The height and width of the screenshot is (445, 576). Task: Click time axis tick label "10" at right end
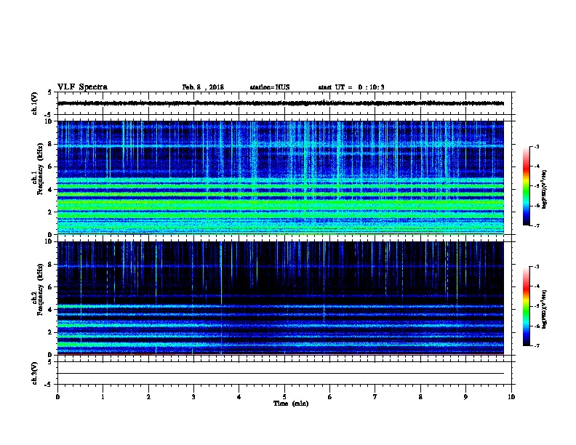(511, 397)
